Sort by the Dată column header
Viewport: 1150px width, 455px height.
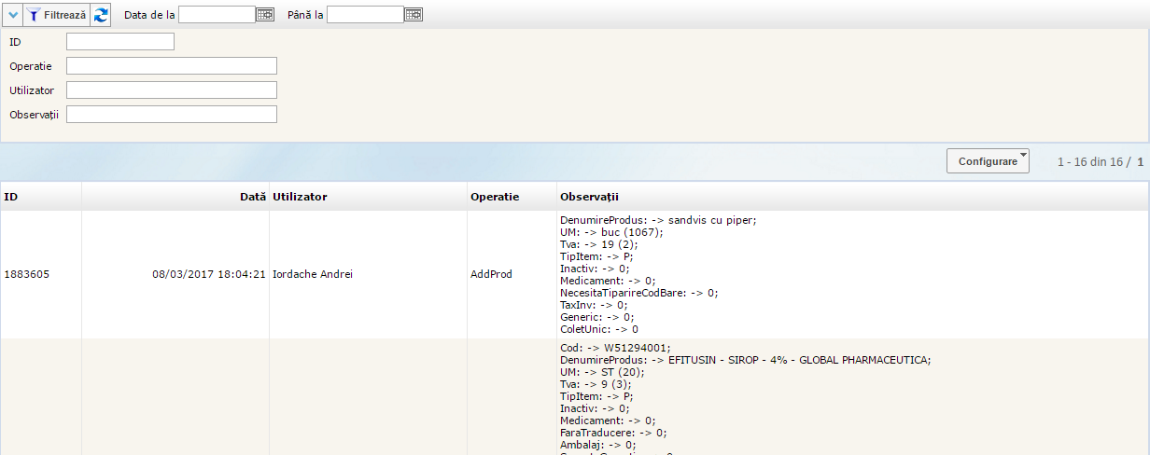click(x=252, y=197)
